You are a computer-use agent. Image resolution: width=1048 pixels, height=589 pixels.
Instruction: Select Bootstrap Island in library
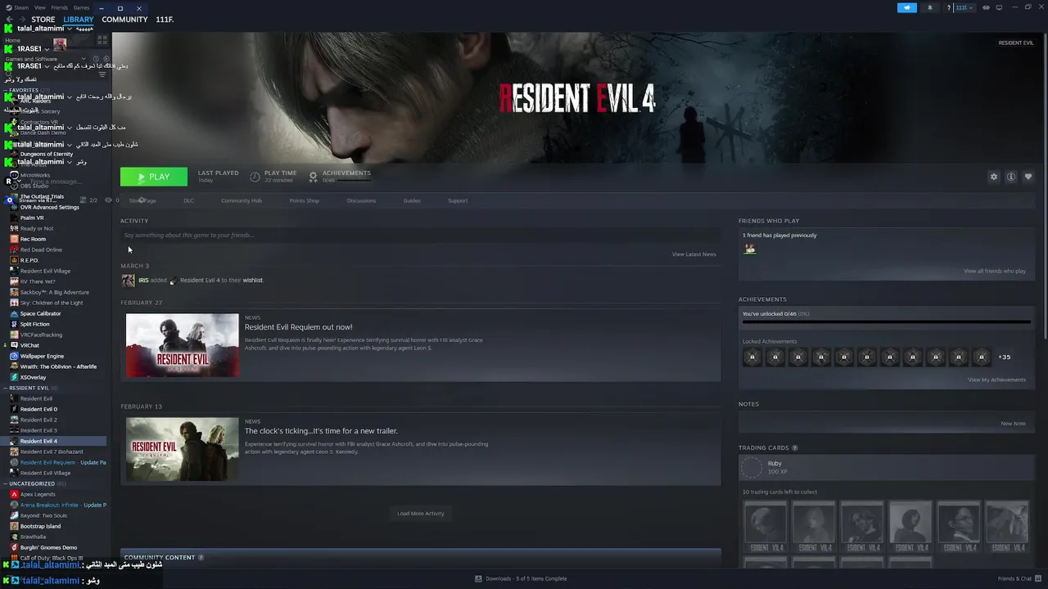40,526
